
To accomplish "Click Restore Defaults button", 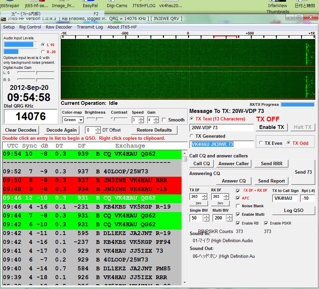I will click(x=154, y=130).
